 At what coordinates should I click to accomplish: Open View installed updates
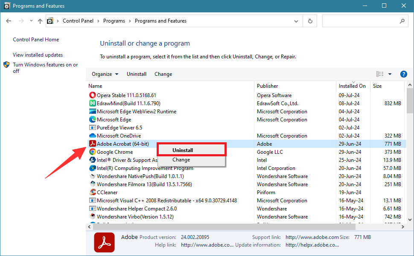point(38,55)
